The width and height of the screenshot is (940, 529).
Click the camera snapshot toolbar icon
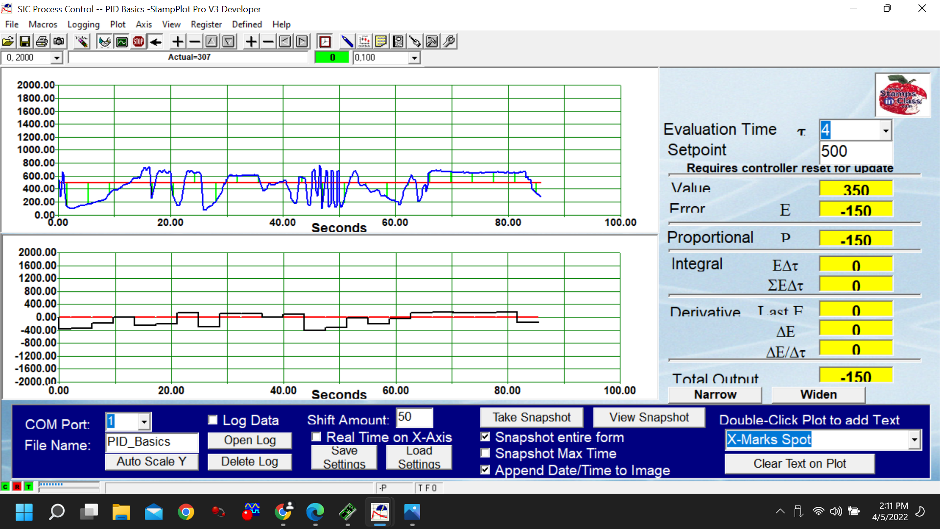[59, 42]
